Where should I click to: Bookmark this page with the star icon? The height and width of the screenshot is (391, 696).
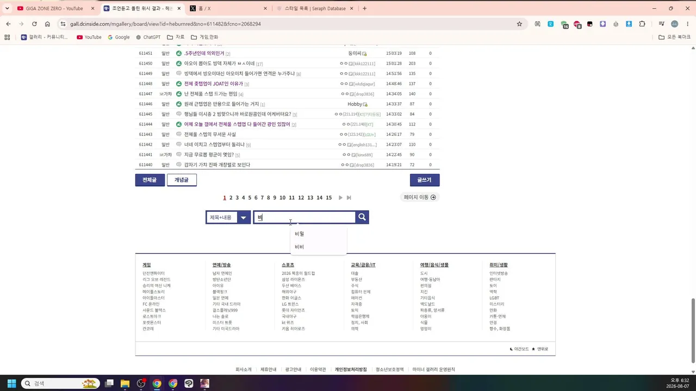point(519,24)
